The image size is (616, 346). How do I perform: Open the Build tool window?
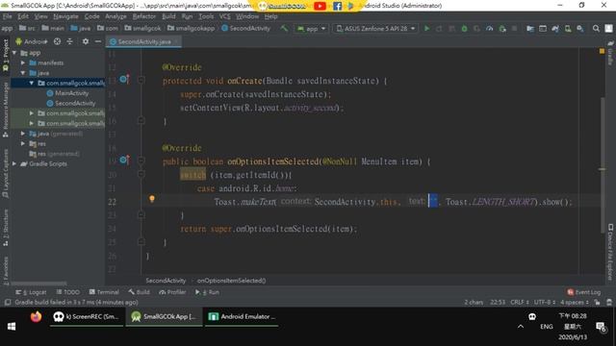(139, 292)
